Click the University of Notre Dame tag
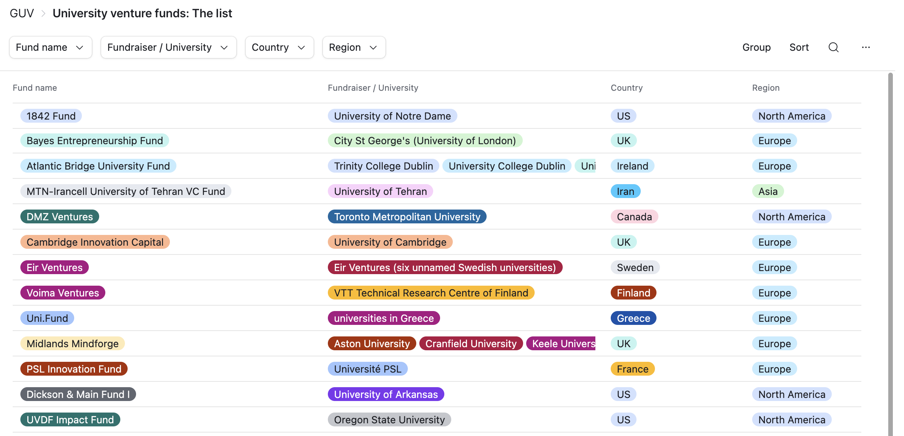This screenshot has width=904, height=436. pos(392,116)
